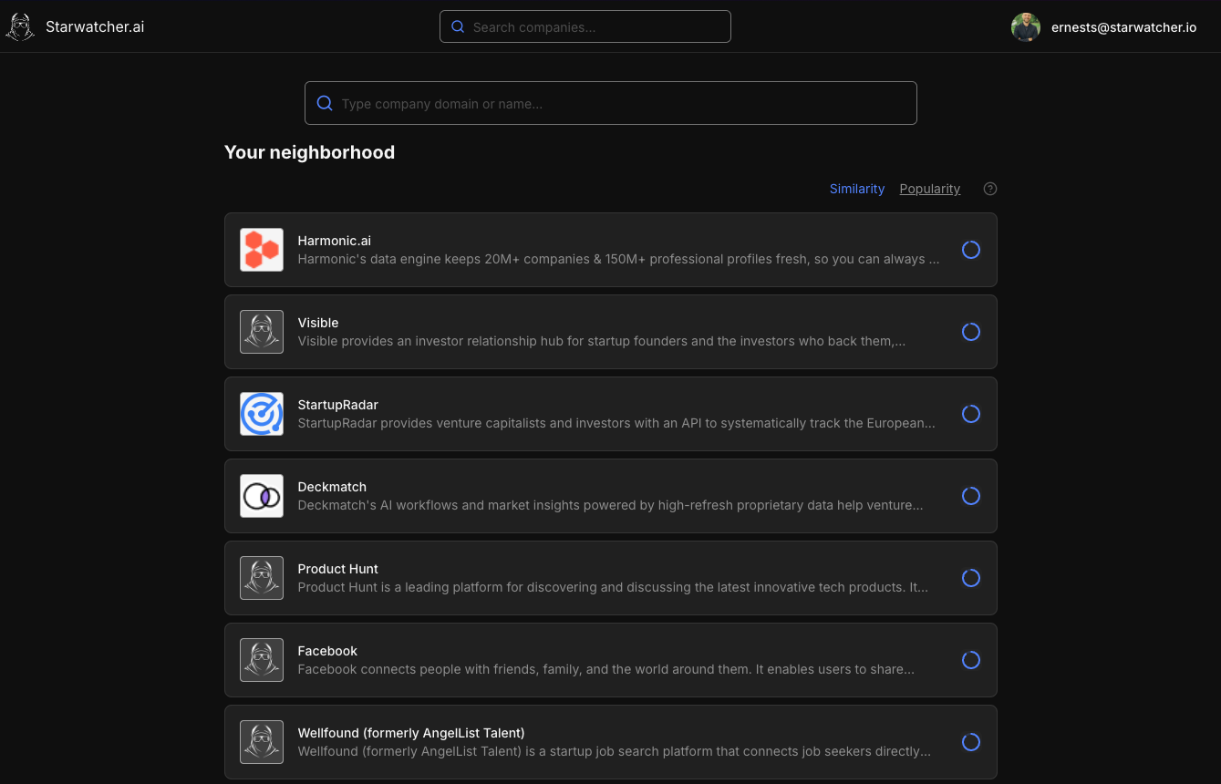This screenshot has width=1221, height=784.
Task: Sort neighborhood by Similarity
Action: (x=857, y=189)
